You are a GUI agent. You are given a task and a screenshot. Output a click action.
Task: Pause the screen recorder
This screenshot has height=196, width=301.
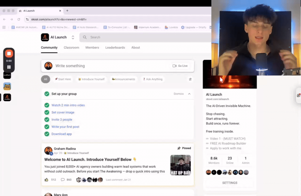[9, 67]
